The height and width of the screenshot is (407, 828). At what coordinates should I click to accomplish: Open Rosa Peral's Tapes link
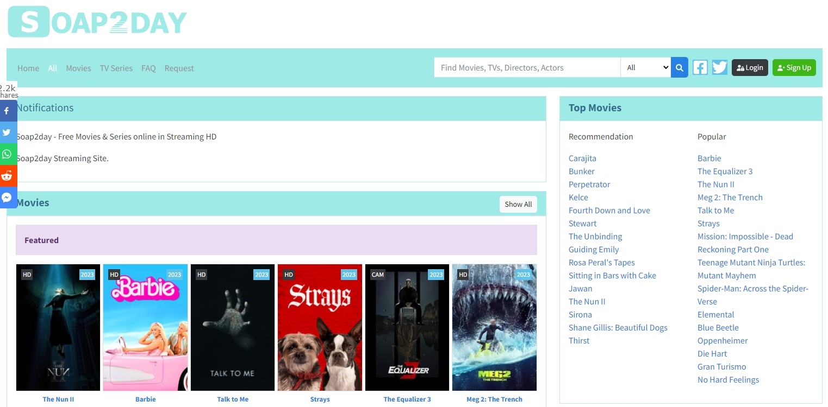[x=602, y=263]
